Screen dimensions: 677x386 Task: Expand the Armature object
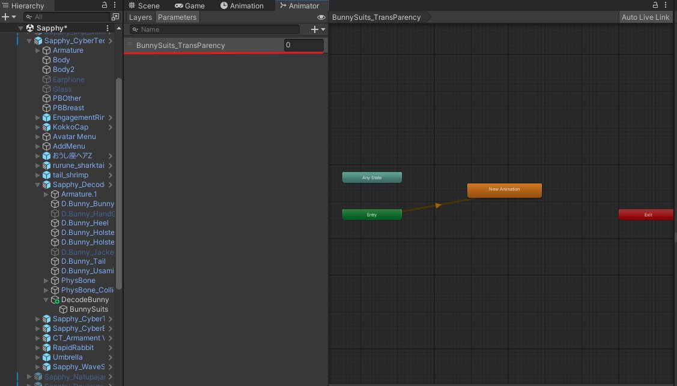[x=38, y=50]
